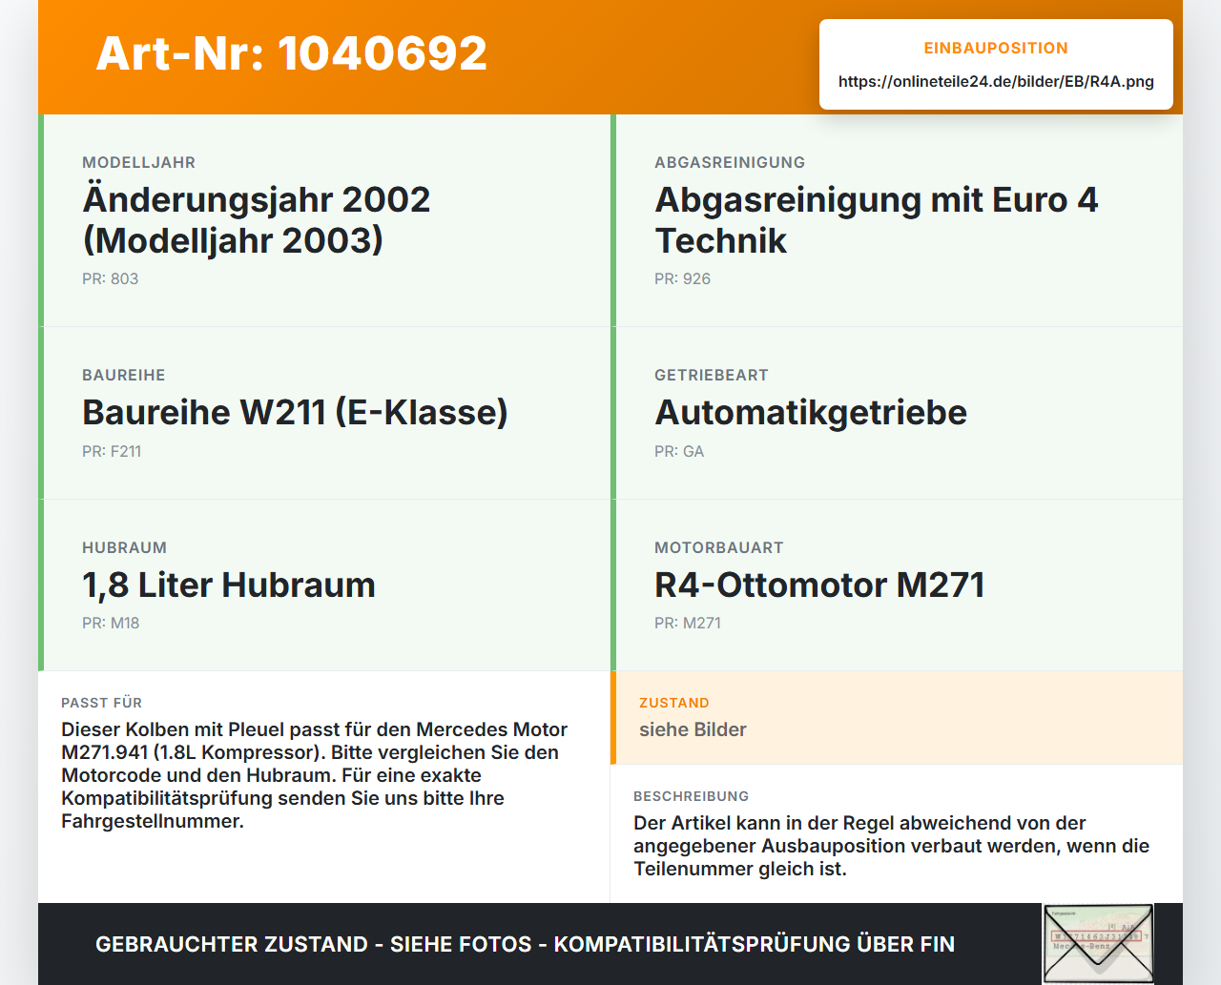Click the MOTORBAUART label
Screen dimensions: 1221x985
coord(719,547)
